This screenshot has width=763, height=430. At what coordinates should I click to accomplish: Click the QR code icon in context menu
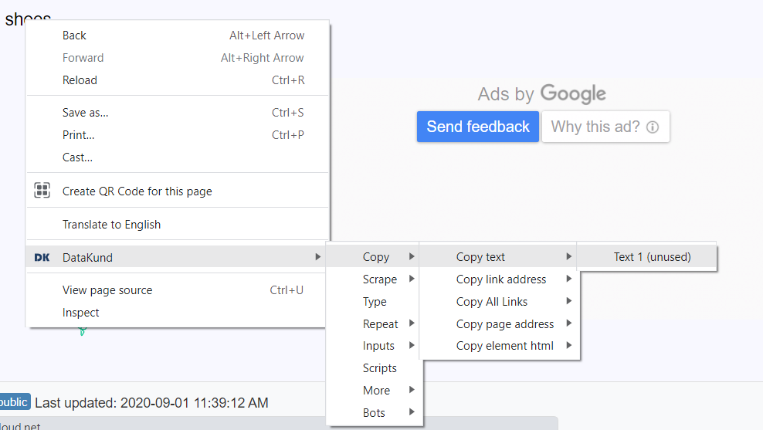tap(42, 191)
